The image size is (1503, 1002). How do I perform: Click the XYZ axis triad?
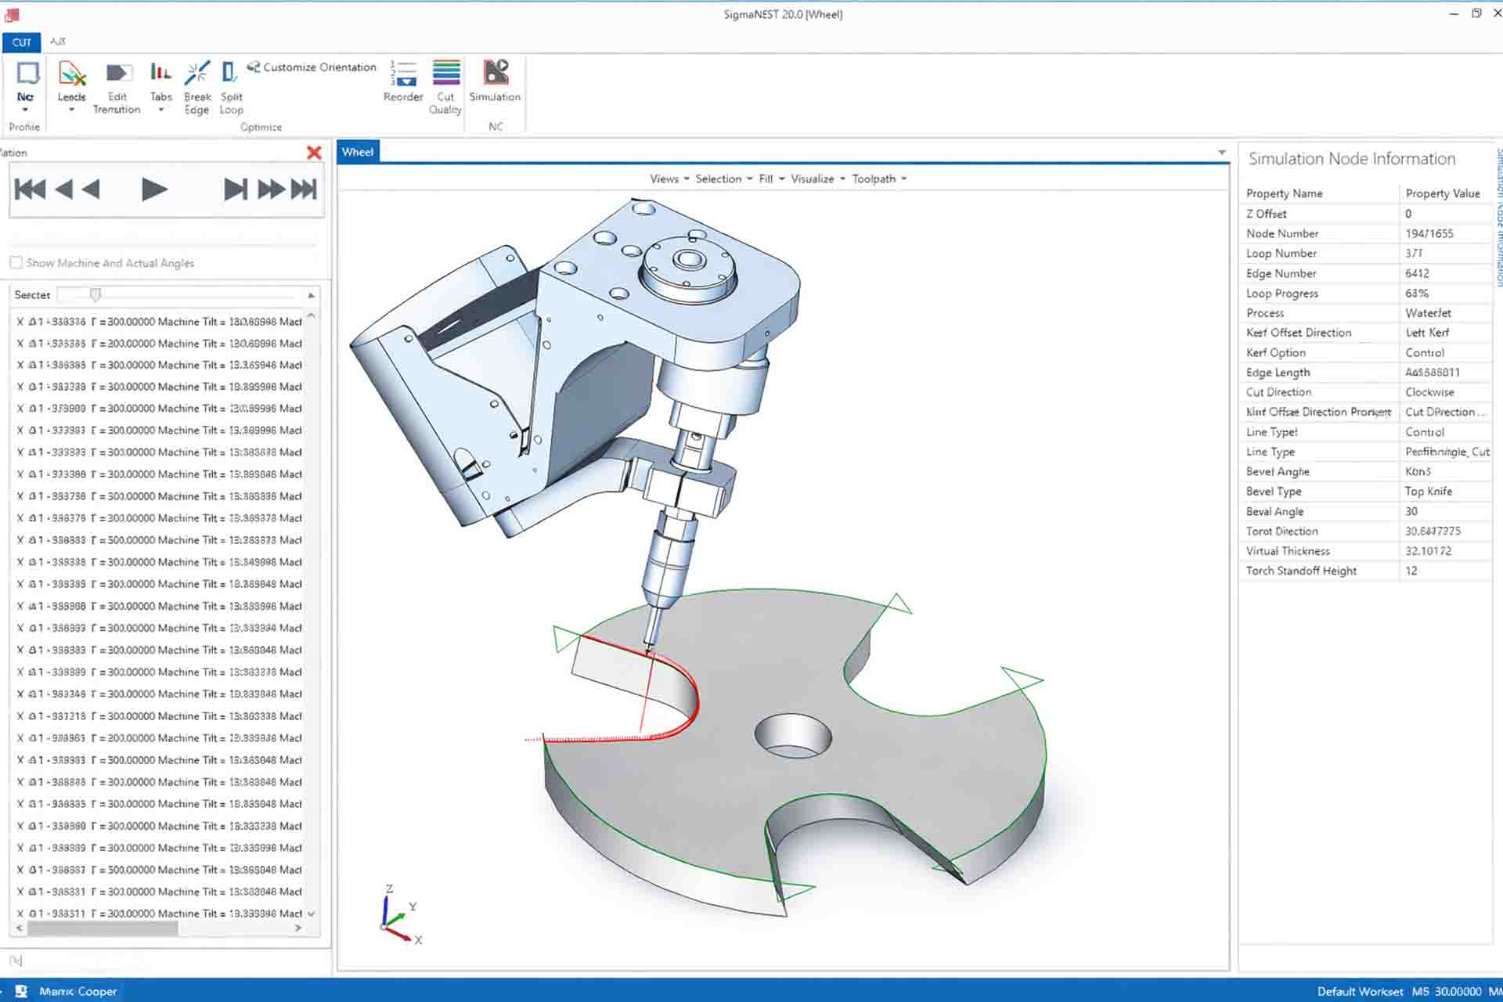click(402, 916)
